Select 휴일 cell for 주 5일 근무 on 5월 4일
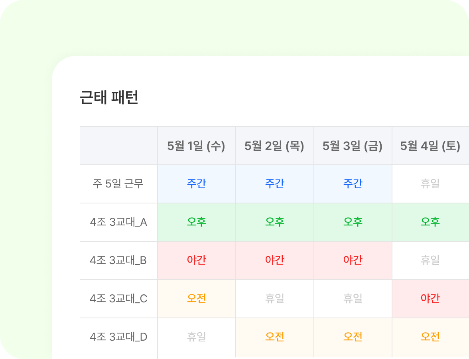The height and width of the screenshot is (359, 469). pos(430,184)
